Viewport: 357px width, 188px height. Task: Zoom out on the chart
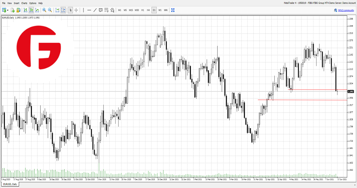tap(50, 10)
